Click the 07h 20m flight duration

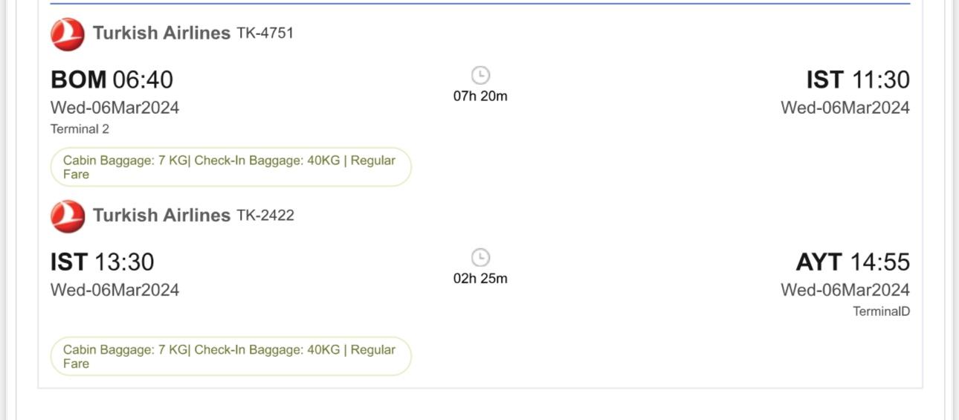(480, 96)
